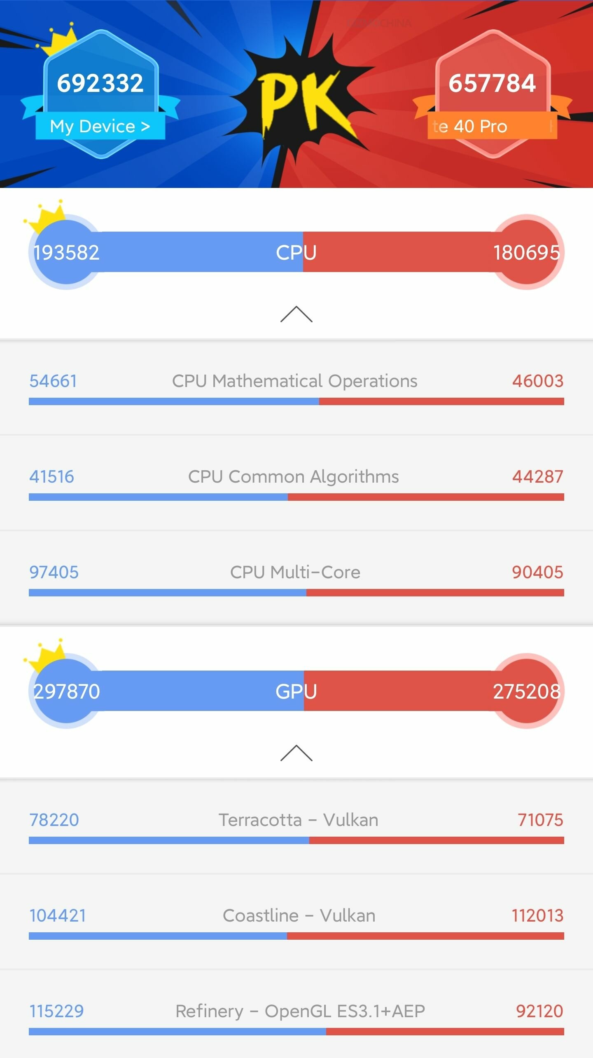
Task: Tap the red GPU score circle 275208
Action: coord(527,691)
